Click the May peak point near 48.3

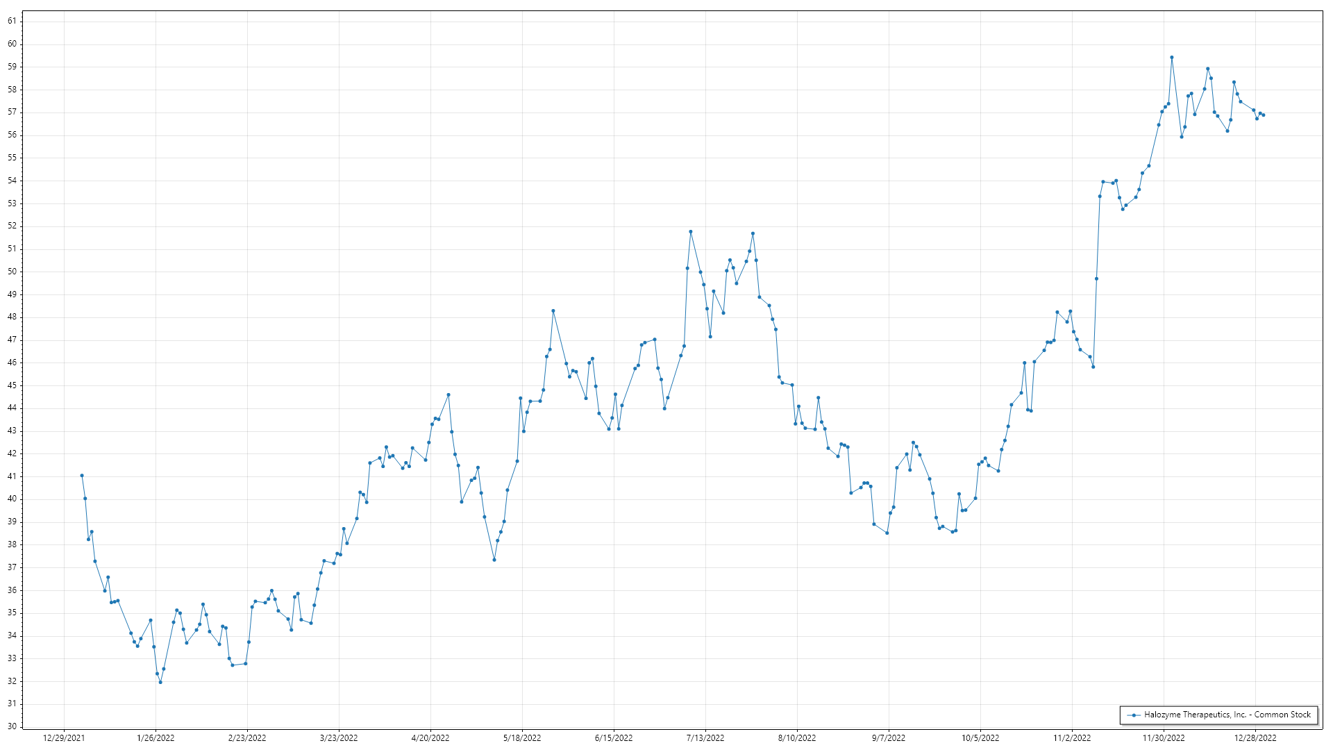point(553,311)
